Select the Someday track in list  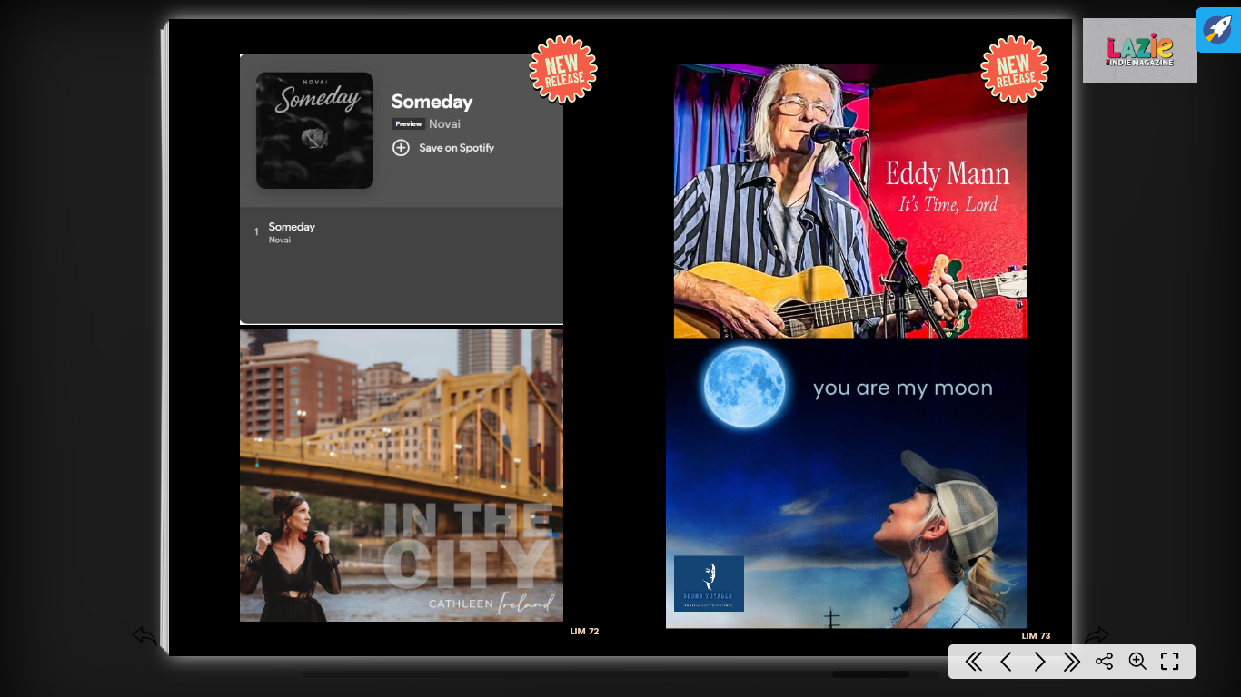tap(292, 227)
